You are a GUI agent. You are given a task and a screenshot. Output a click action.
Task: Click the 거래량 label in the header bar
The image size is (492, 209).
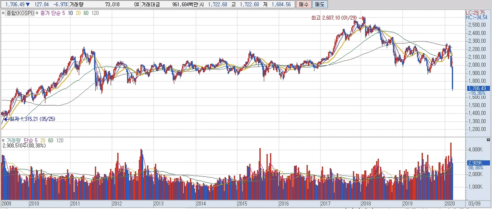click(76, 5)
